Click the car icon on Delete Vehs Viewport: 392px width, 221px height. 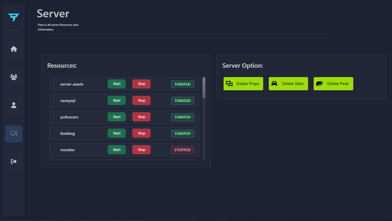pos(274,84)
